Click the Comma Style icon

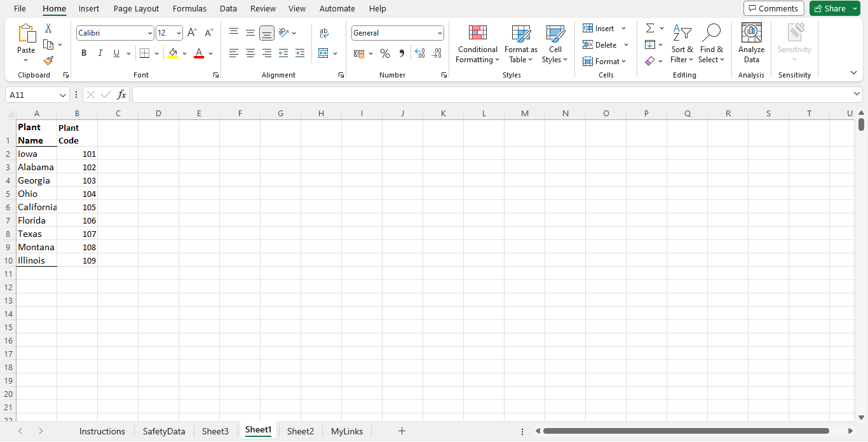coord(402,53)
